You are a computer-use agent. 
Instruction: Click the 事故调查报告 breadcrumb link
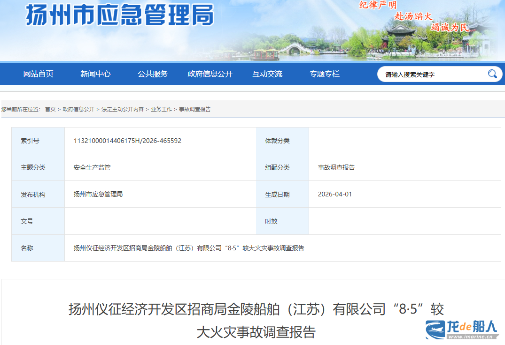tap(195, 109)
